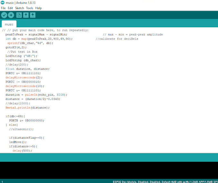218x183 pixels.
Task: Click the Arduino logo in title bar
Action: pyautogui.click(x=3, y=3)
